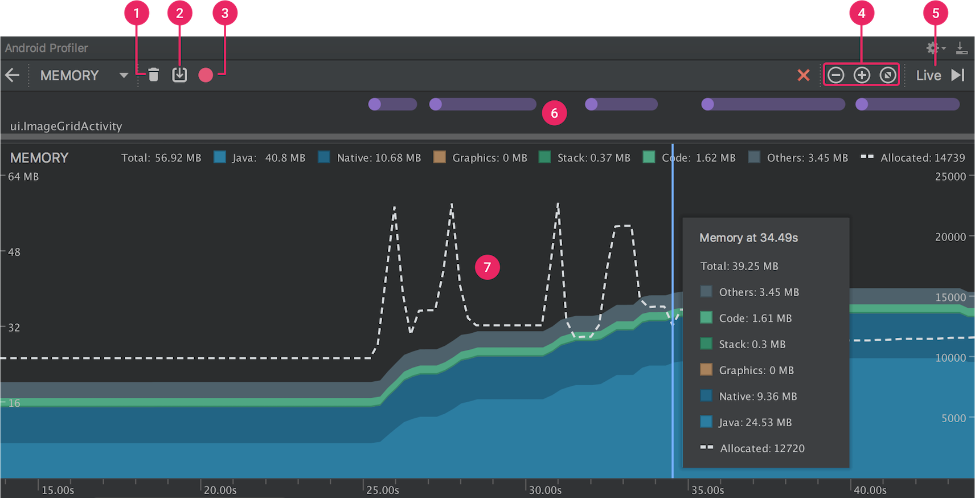Image resolution: width=975 pixels, height=498 pixels.
Task: Click the Native legend color swatch
Action: point(324,157)
